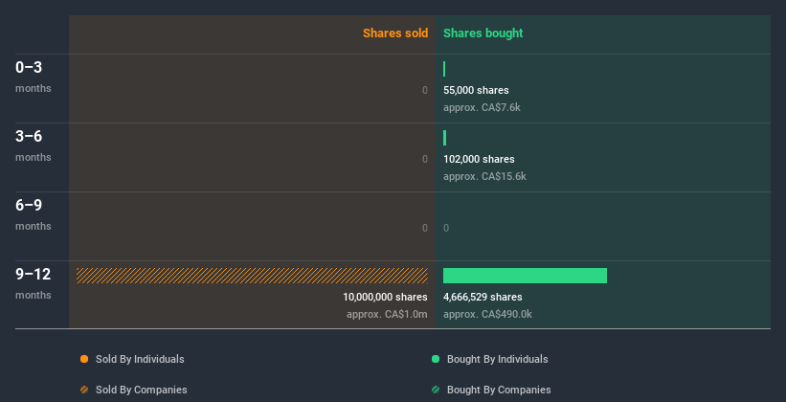786x402 pixels.
Task: Click the 3–6 months row label
Action: click(34, 145)
